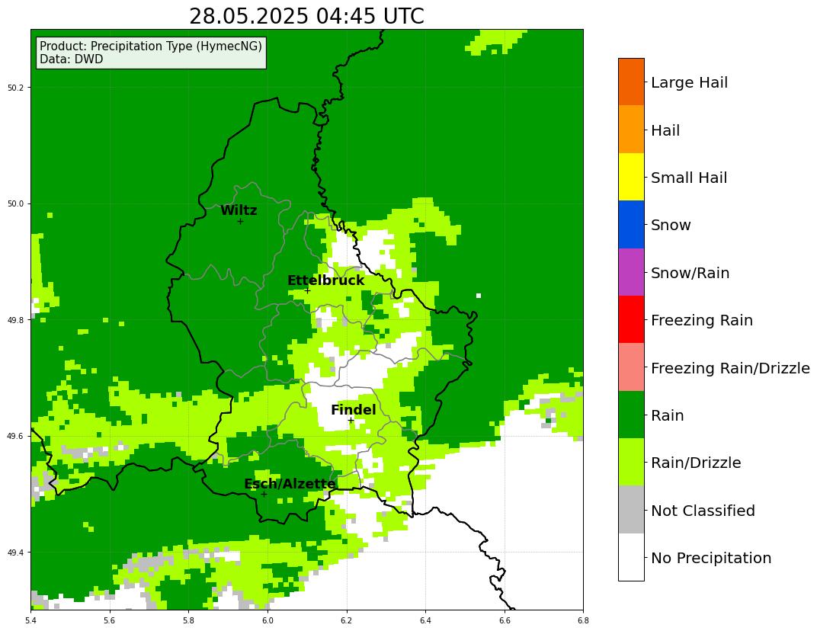Viewport: 817px width, 631px height.
Task: Click the 50.2 latitude tick label
Action: point(17,88)
